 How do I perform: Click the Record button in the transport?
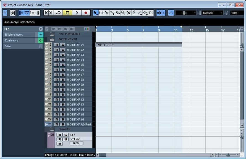86,13
